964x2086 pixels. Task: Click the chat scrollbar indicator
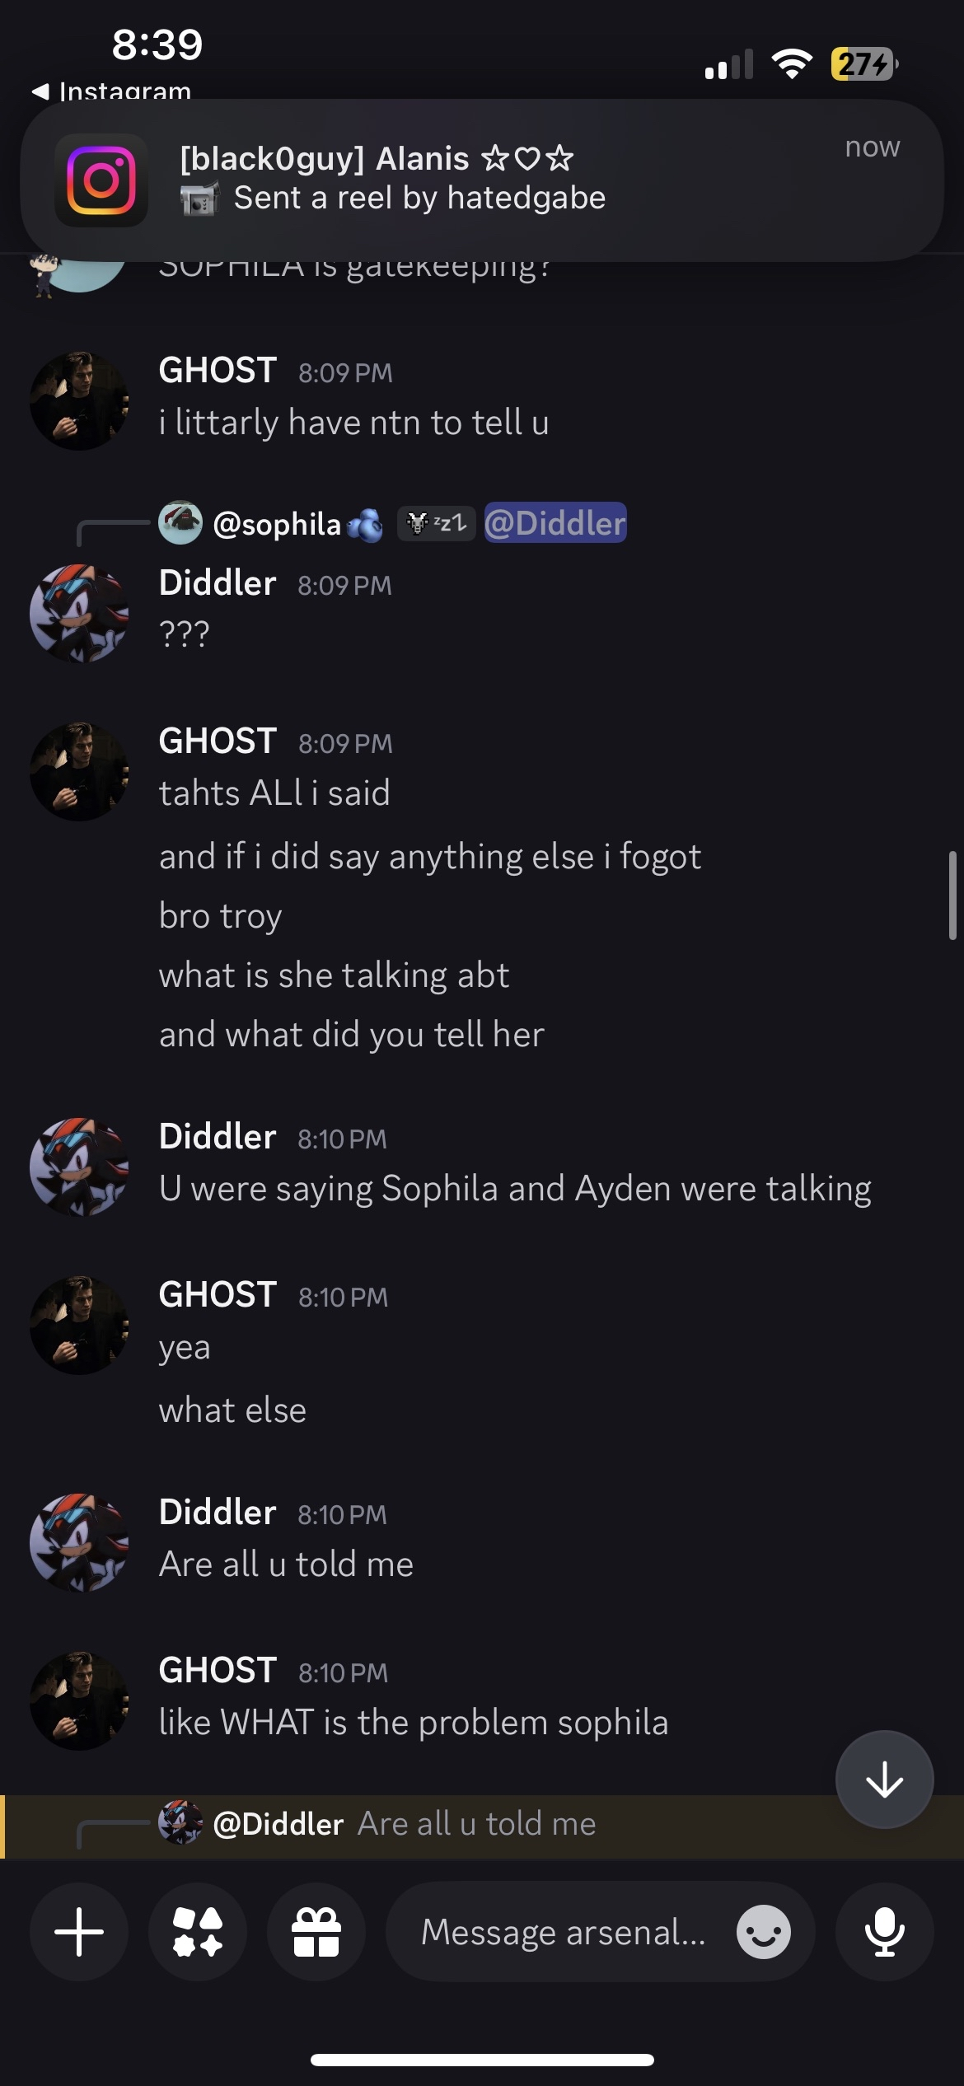coord(952,896)
